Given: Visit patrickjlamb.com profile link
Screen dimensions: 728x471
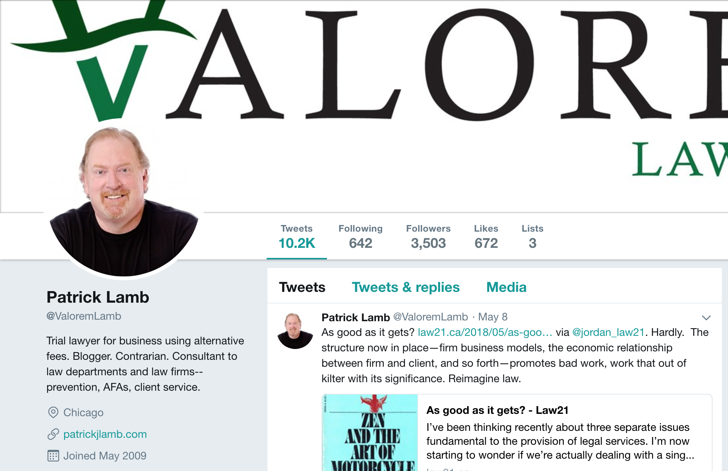Looking at the screenshot, I should click(x=105, y=434).
